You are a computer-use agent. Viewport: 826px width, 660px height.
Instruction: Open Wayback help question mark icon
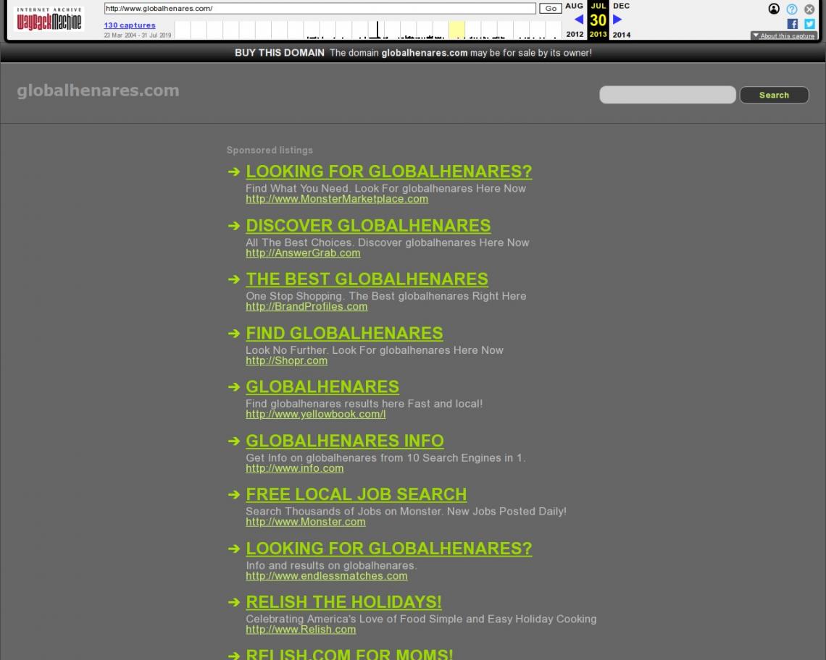click(792, 9)
